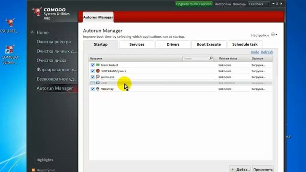306x172 pixels.
Task: Open Форсированное удаление in the sidebar
Action: click(x=57, y=70)
